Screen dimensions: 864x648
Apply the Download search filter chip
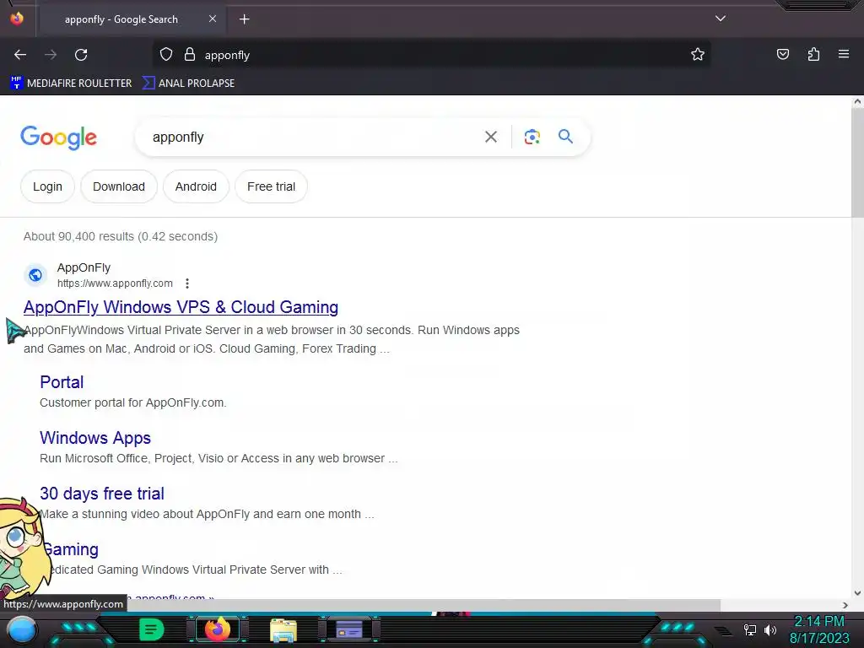pos(118,186)
